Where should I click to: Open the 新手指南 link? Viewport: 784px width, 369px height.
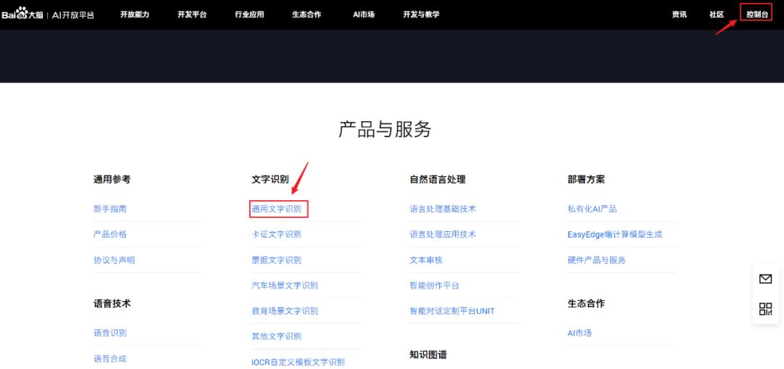tap(110, 209)
